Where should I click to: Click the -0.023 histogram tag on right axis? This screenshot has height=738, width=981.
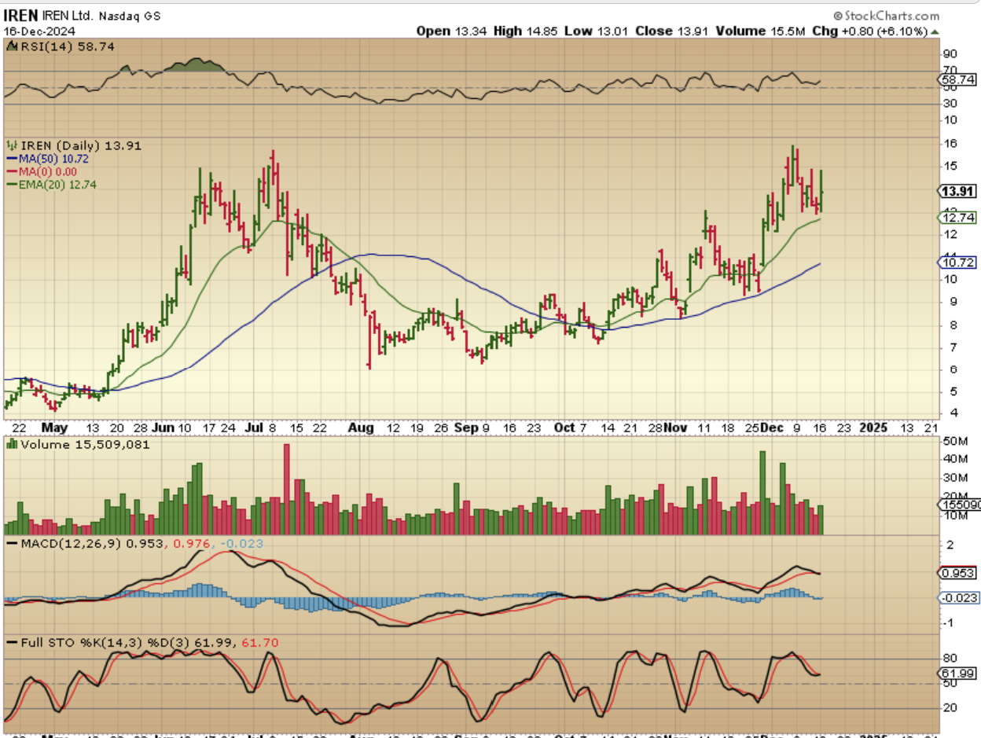[960, 598]
